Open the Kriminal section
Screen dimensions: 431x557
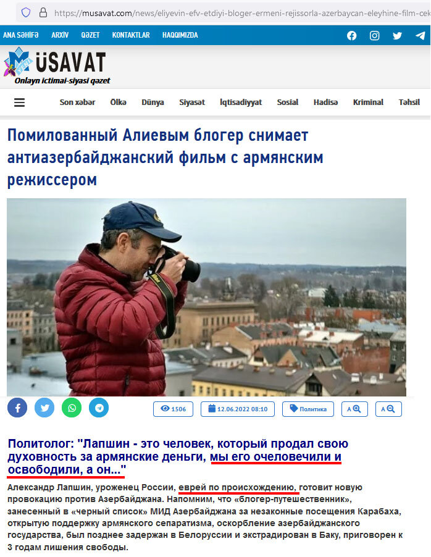pyautogui.click(x=368, y=103)
